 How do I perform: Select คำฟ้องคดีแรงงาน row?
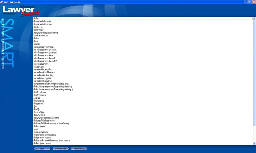[143, 132]
